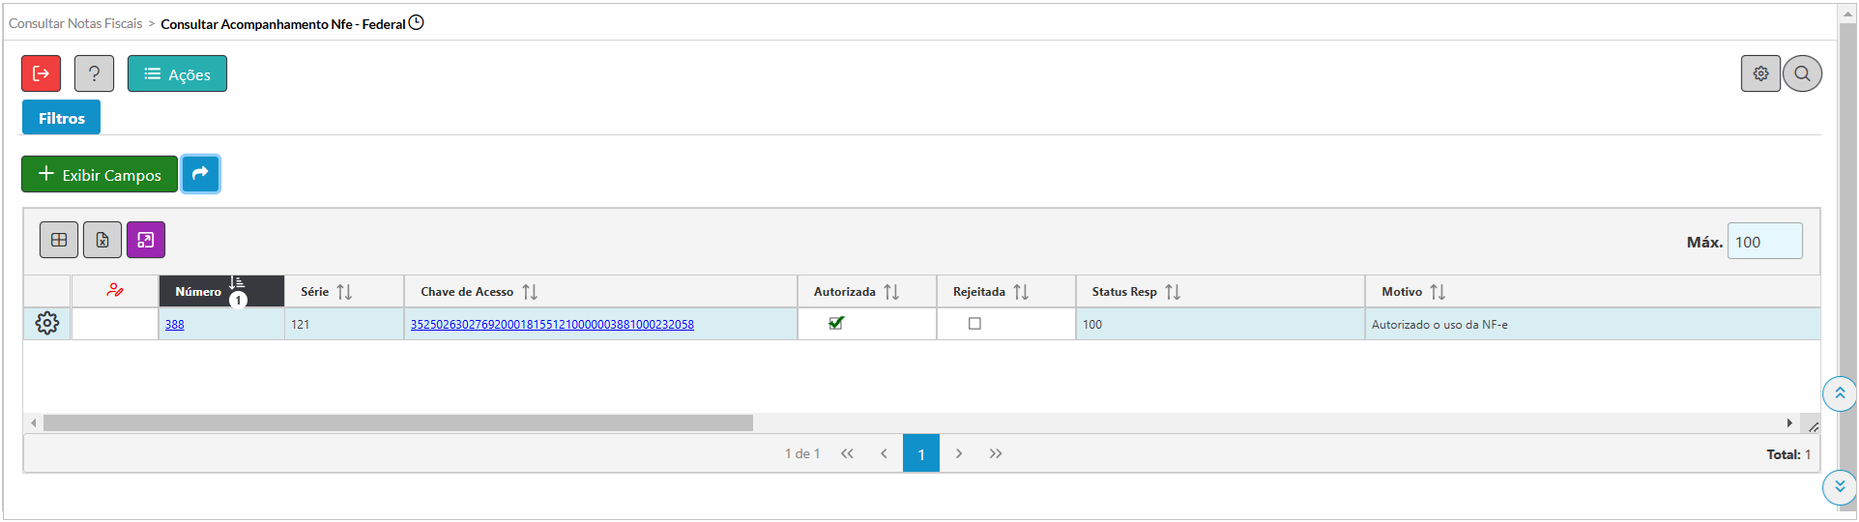The width and height of the screenshot is (1859, 522).
Task: Open the Ações menu
Action: (x=177, y=73)
